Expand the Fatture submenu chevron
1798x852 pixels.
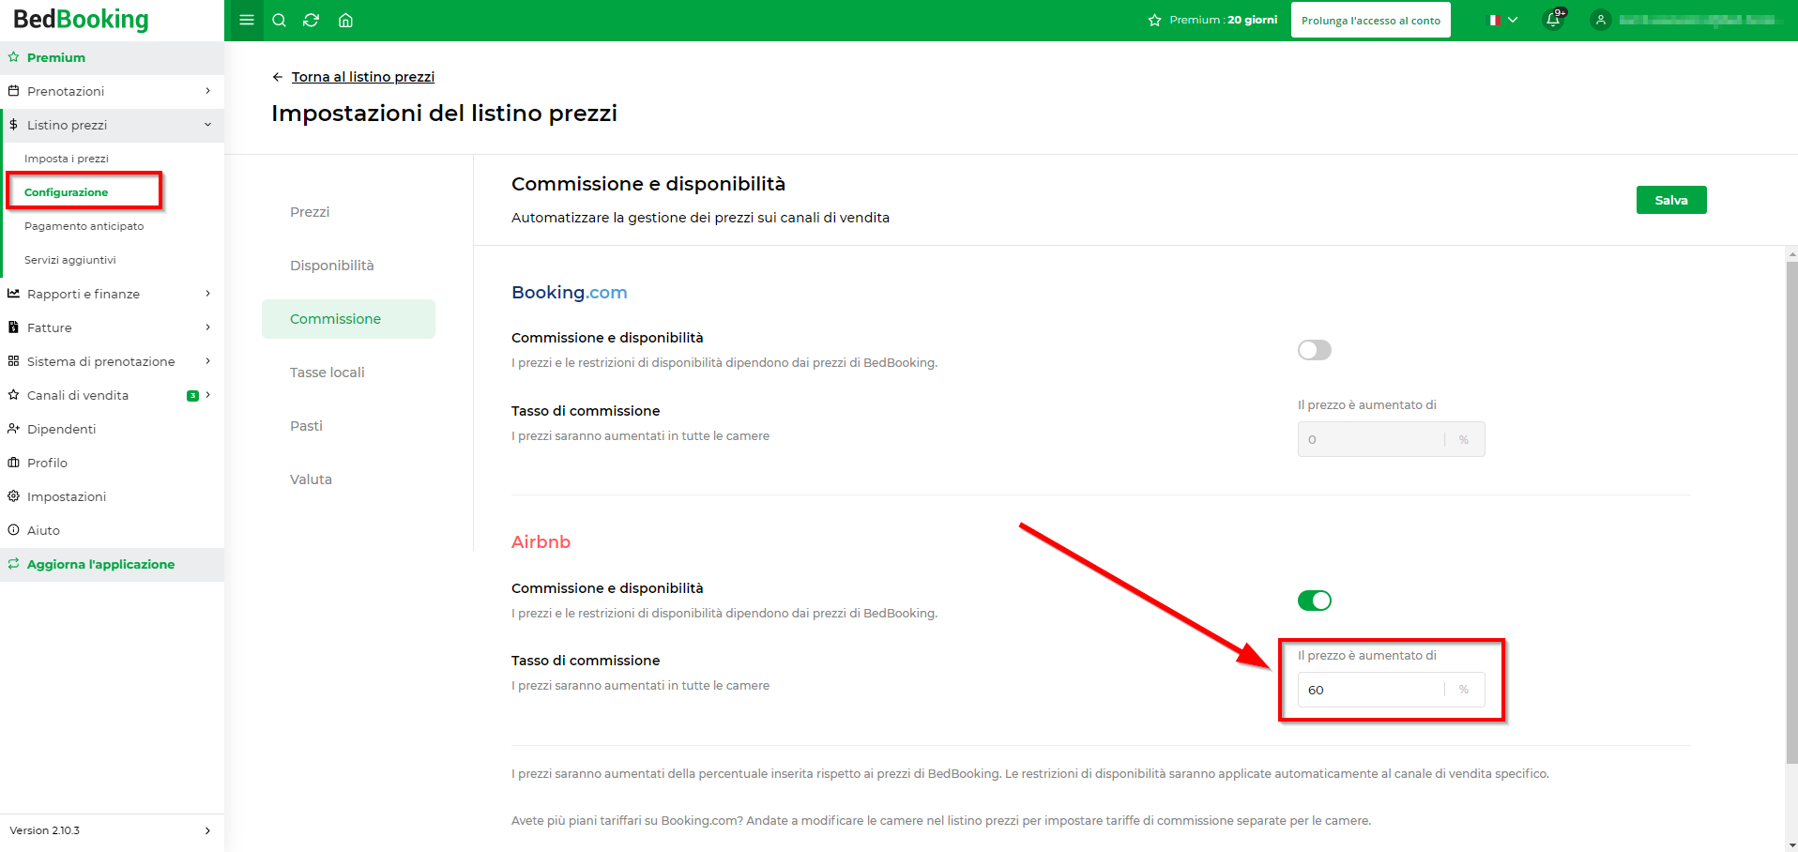point(207,327)
